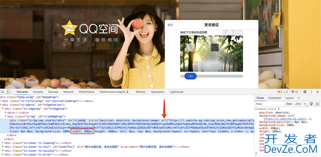Expand the tc-cover tc-fail div
The image size is (321, 157).
[x=3, y=147]
